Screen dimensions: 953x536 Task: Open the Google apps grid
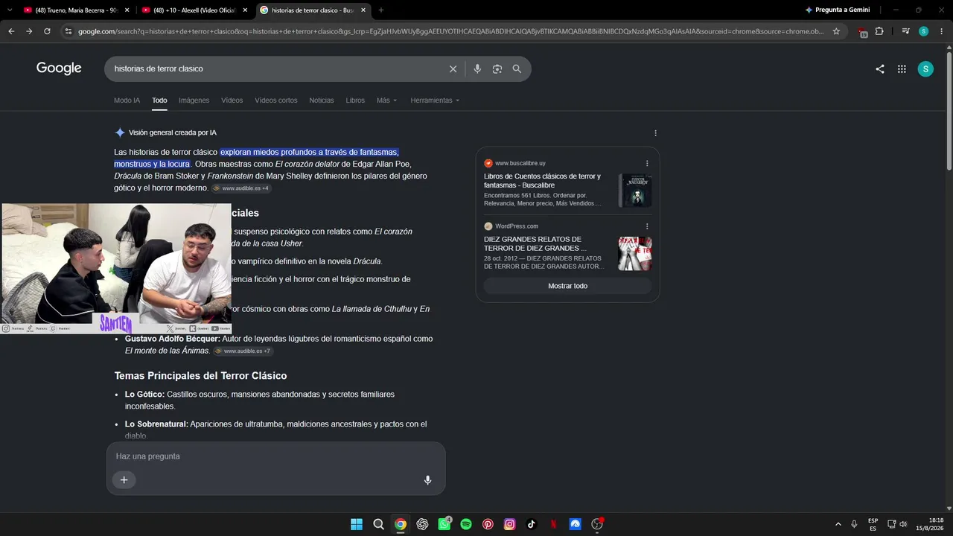click(x=902, y=69)
